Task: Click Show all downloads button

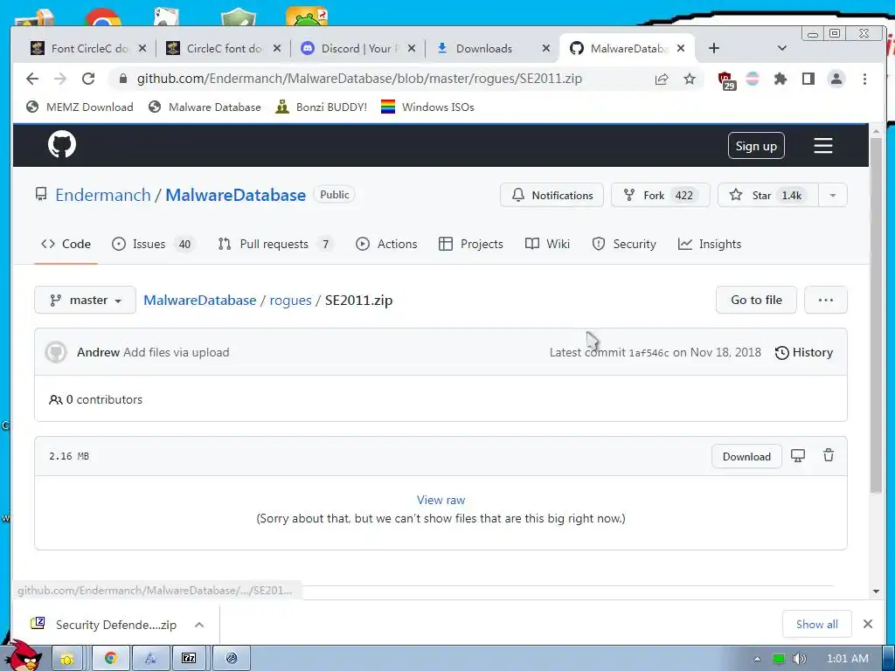Action: (x=817, y=624)
